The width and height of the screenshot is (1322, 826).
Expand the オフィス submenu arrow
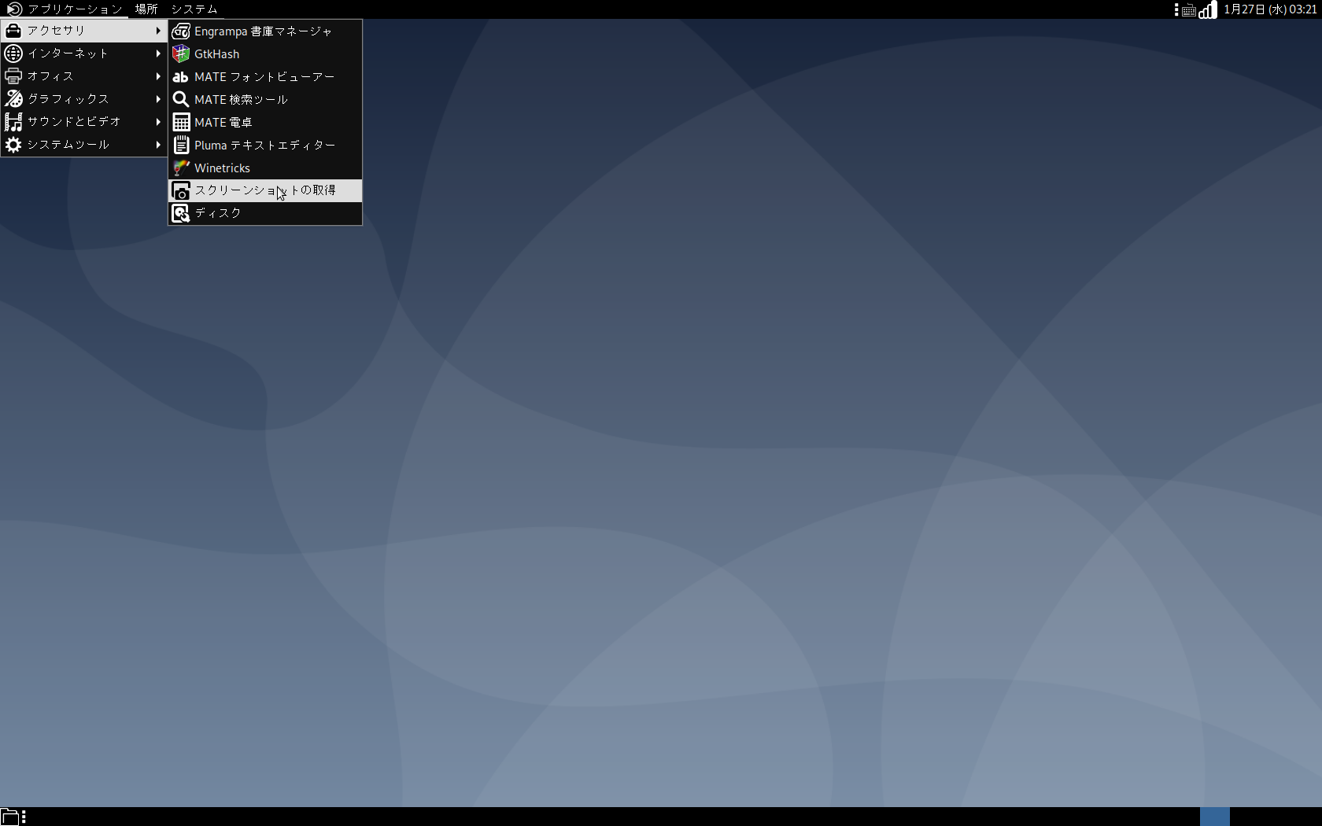pos(158,76)
